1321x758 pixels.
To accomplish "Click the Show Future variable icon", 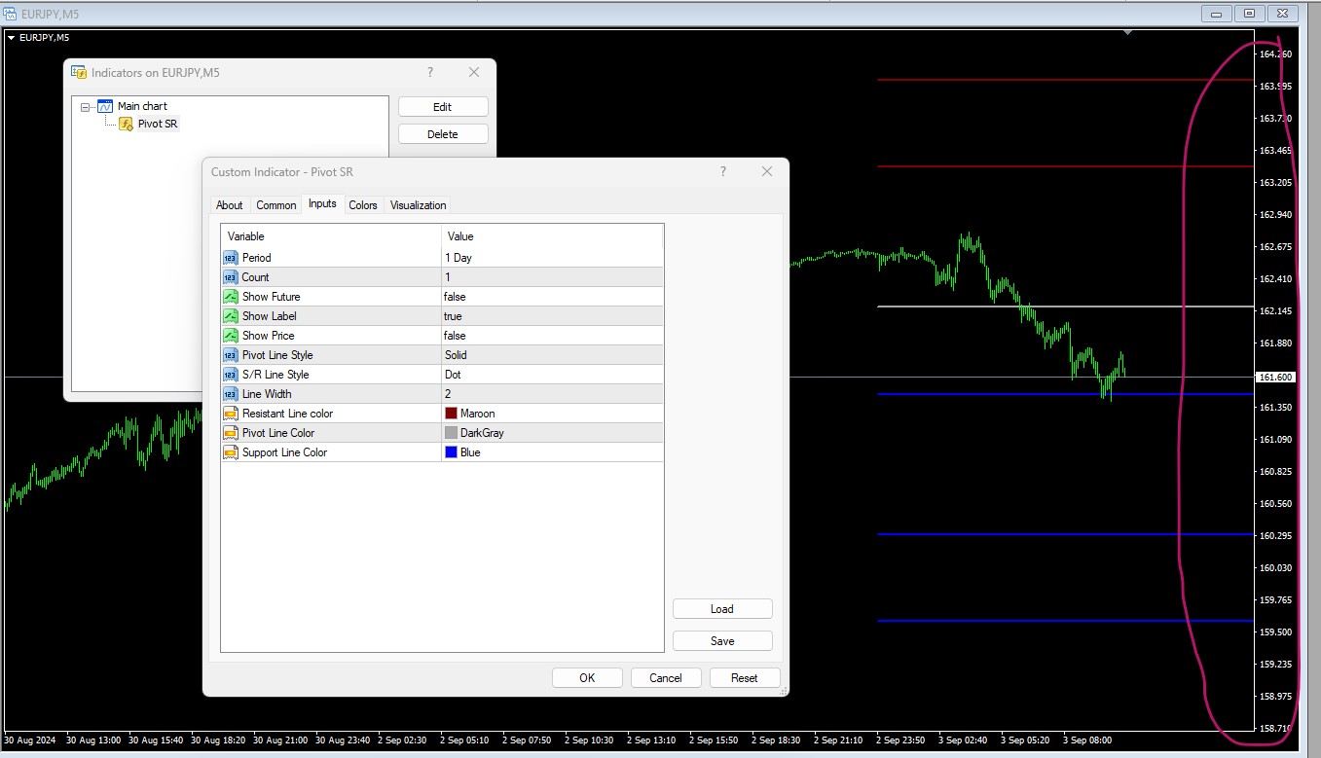I will point(231,297).
